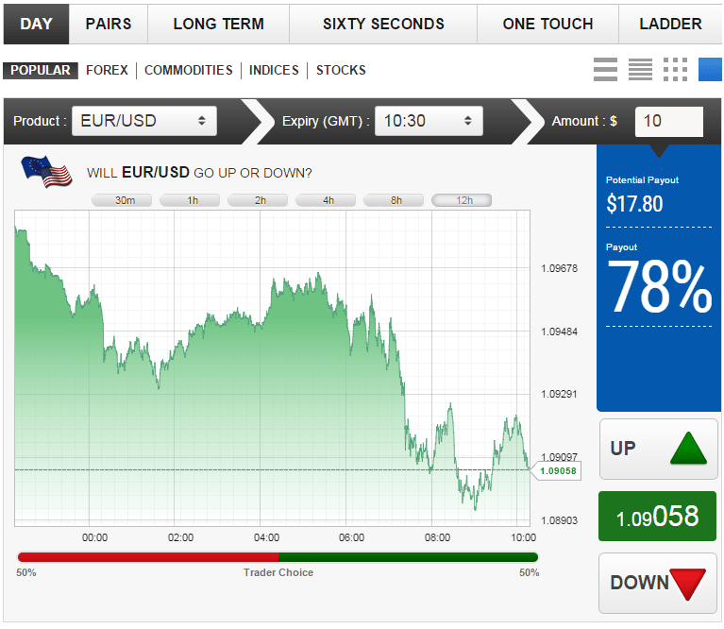This screenshot has height=629, width=724.
Task: Set chart timeframe to 1h
Action: point(190,200)
